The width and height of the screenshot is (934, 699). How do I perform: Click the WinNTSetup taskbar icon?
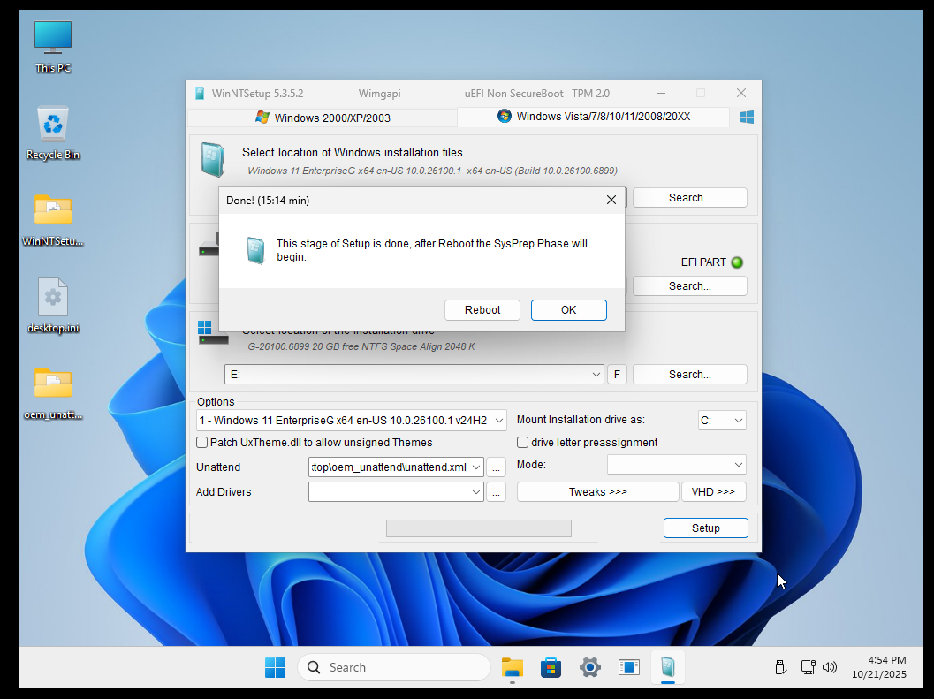(x=668, y=667)
